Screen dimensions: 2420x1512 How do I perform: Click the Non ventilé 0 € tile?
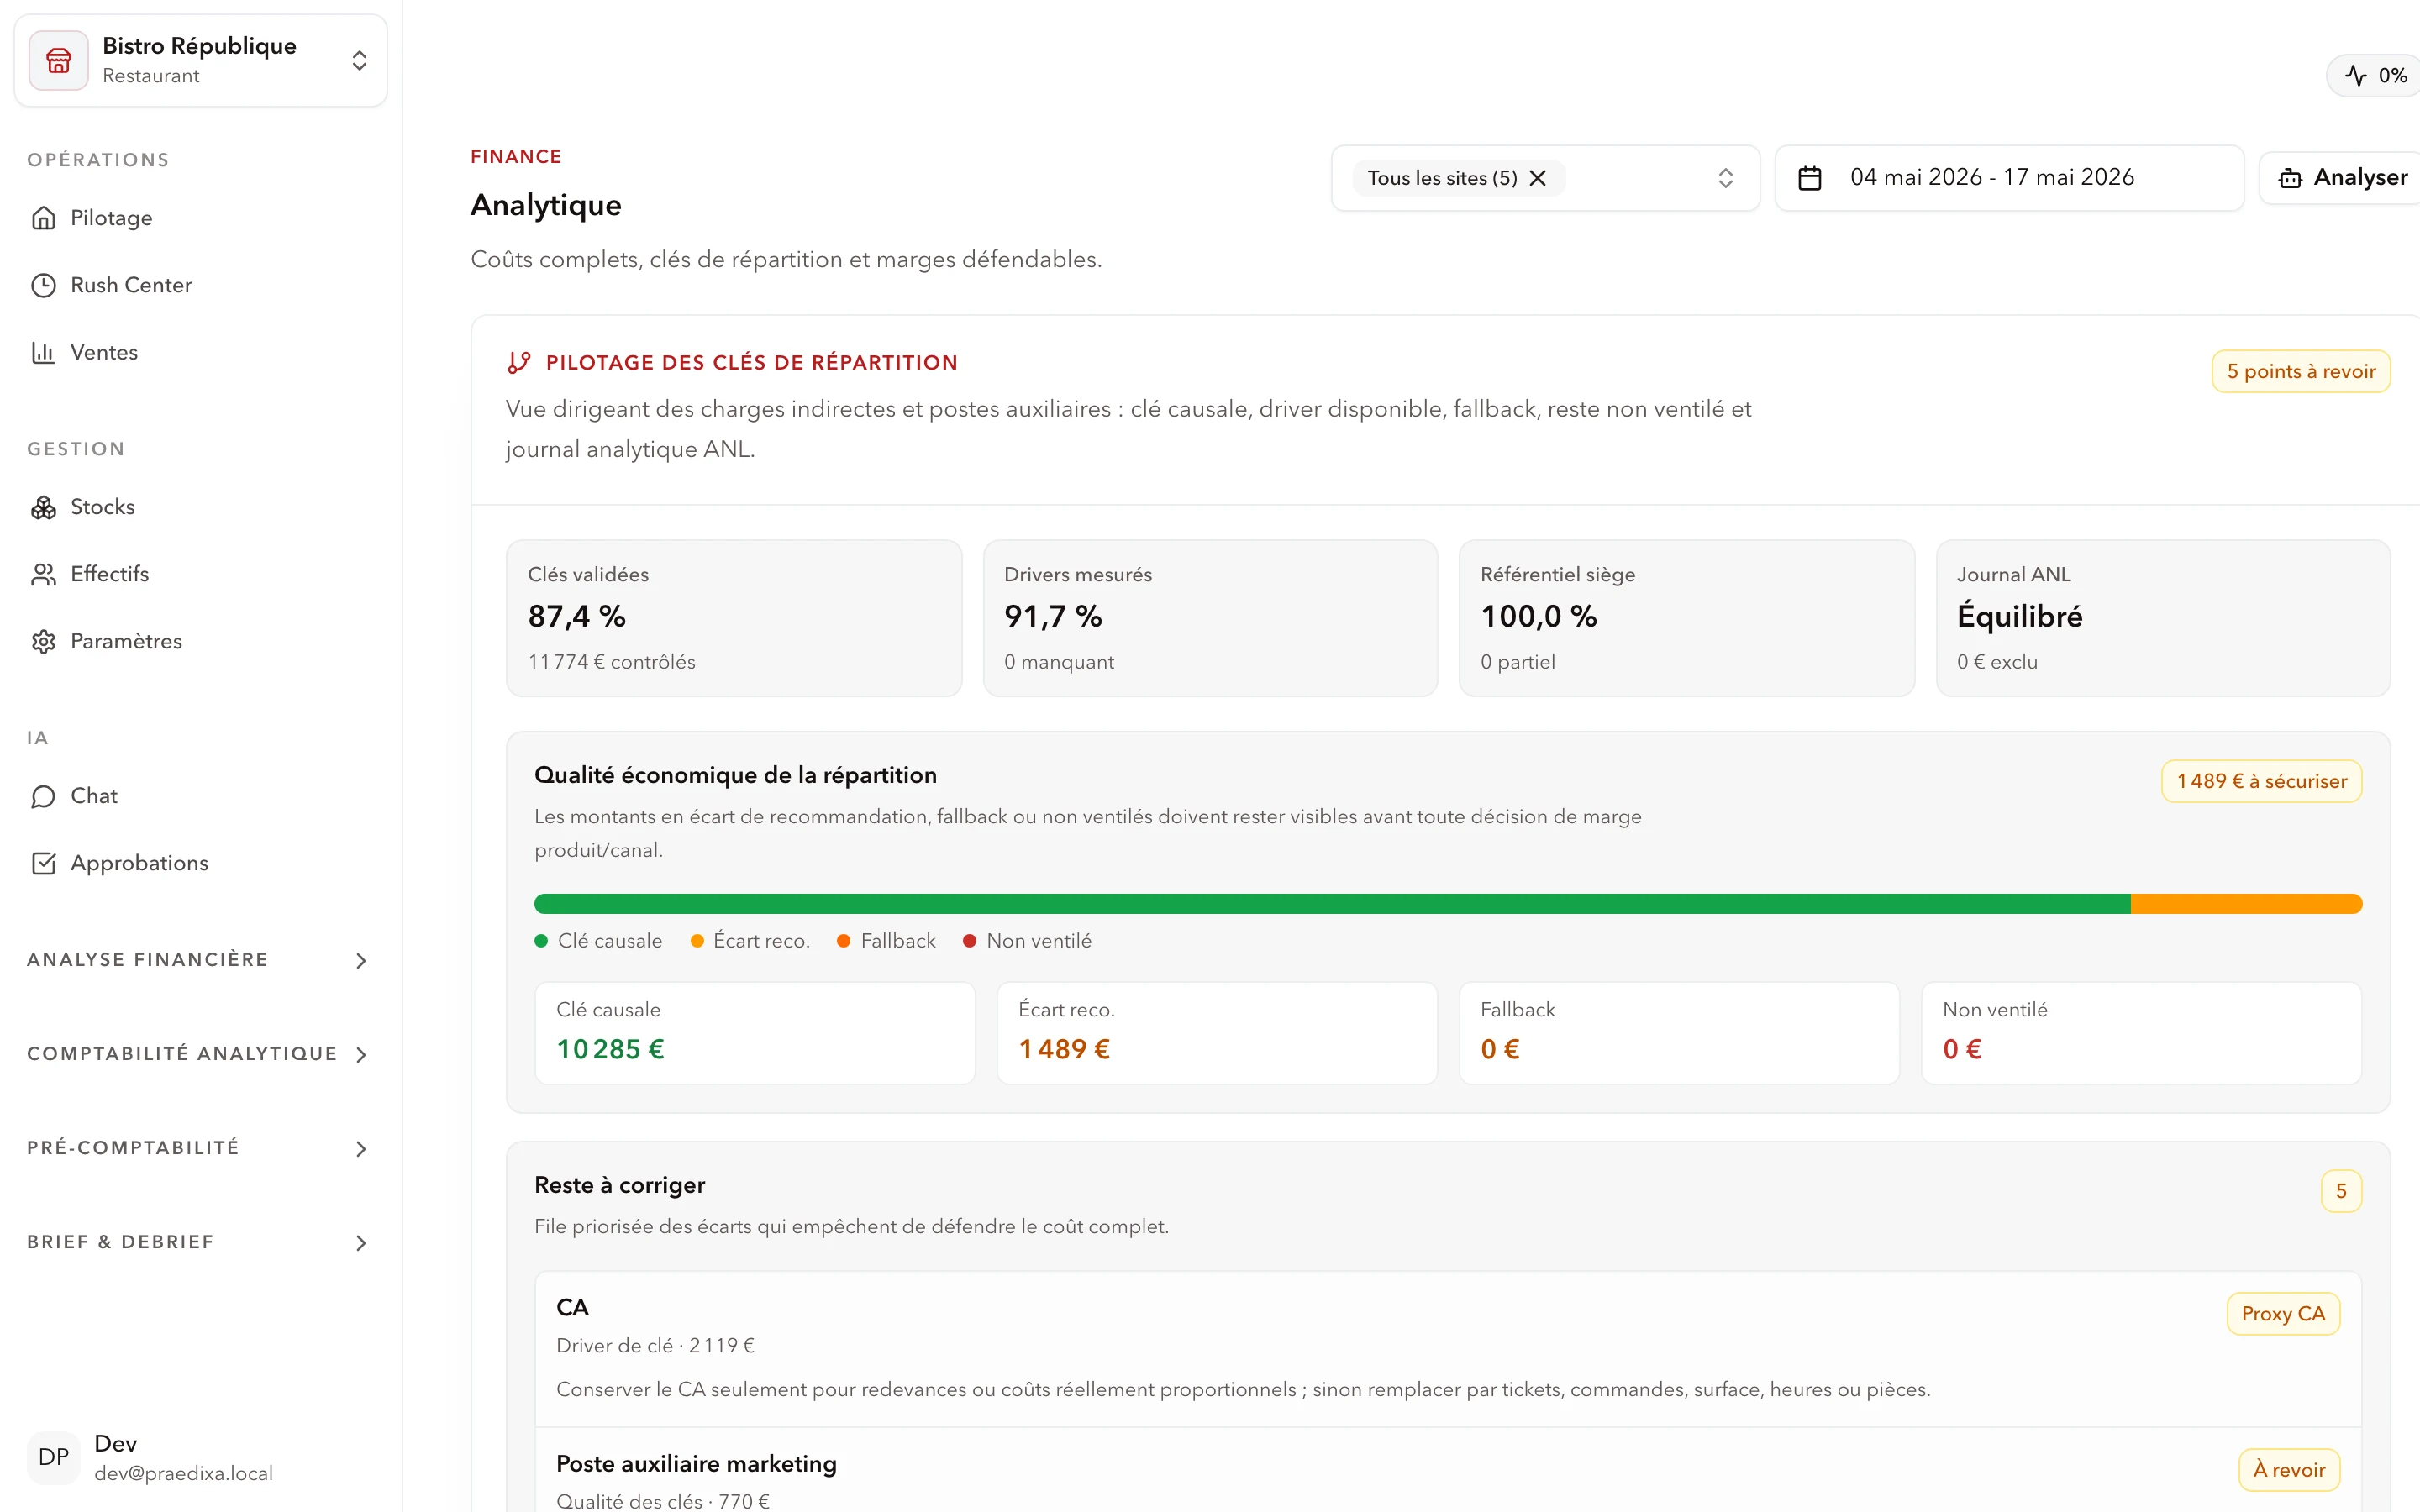(x=2141, y=1033)
